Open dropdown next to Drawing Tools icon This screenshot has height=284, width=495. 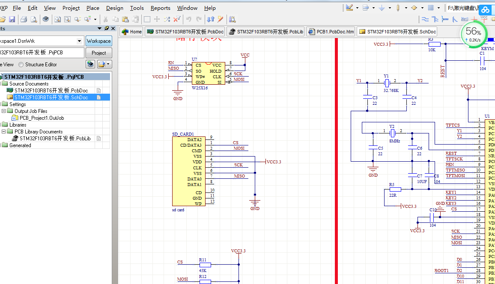pyautogui.click(x=358, y=8)
